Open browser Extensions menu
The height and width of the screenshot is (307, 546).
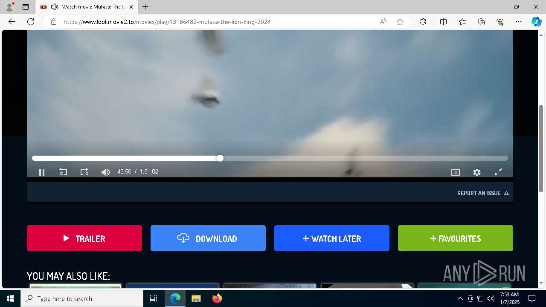coord(423,22)
